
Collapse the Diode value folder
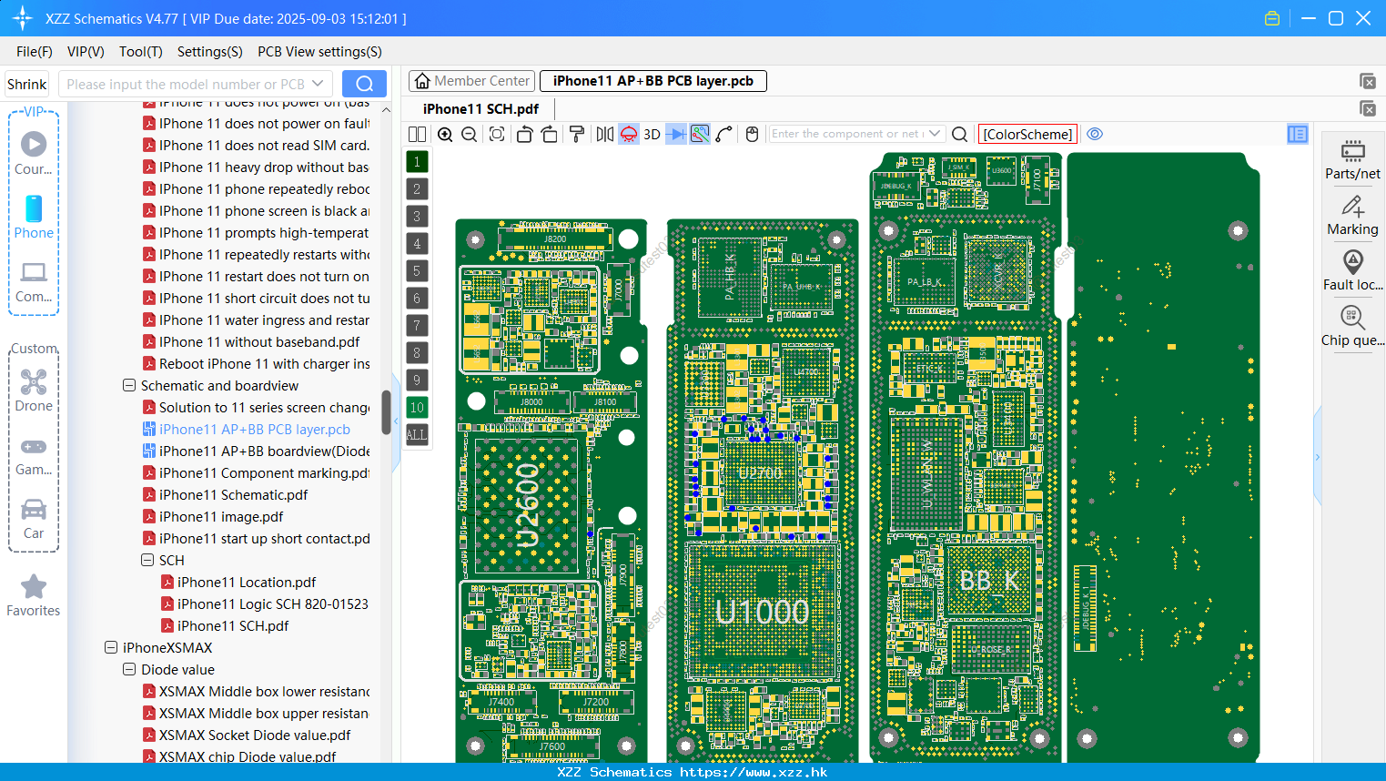[129, 670]
